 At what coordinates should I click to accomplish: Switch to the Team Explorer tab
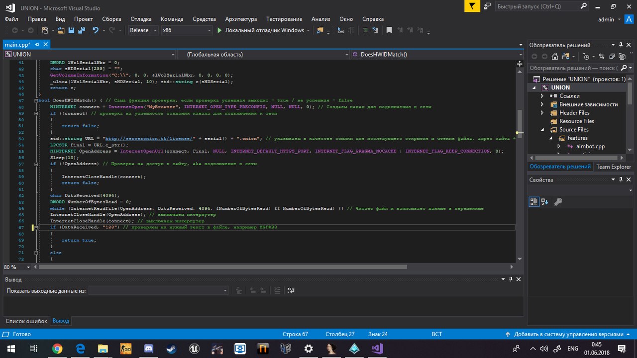pyautogui.click(x=613, y=167)
